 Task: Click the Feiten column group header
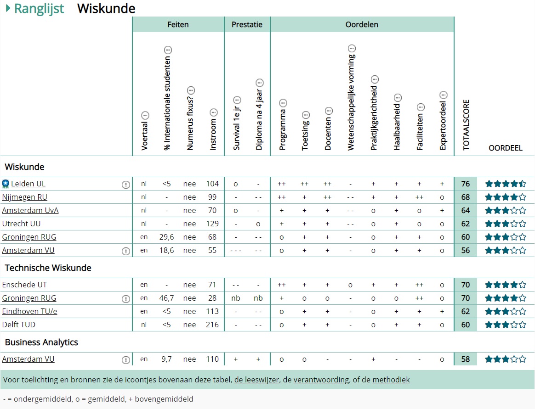(178, 24)
